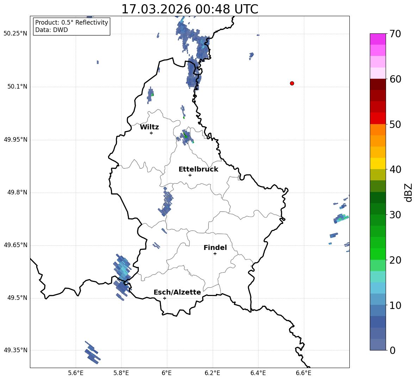Screen dimensions: 417x380
Task: Select the Findel label
Action: [x=215, y=247]
